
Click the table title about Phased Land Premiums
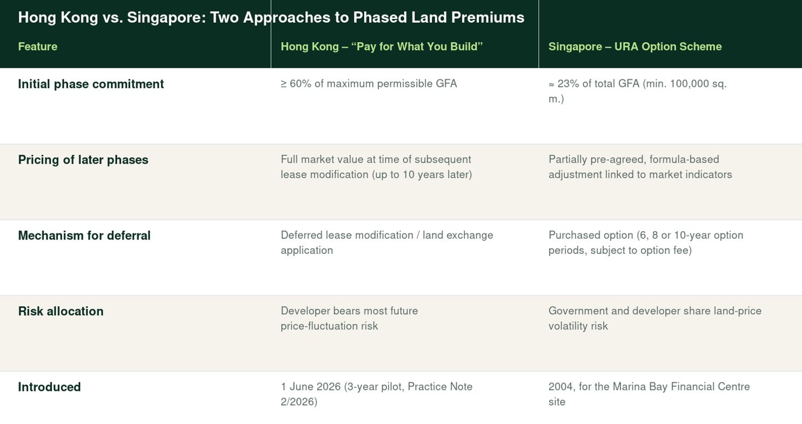pyautogui.click(x=271, y=17)
